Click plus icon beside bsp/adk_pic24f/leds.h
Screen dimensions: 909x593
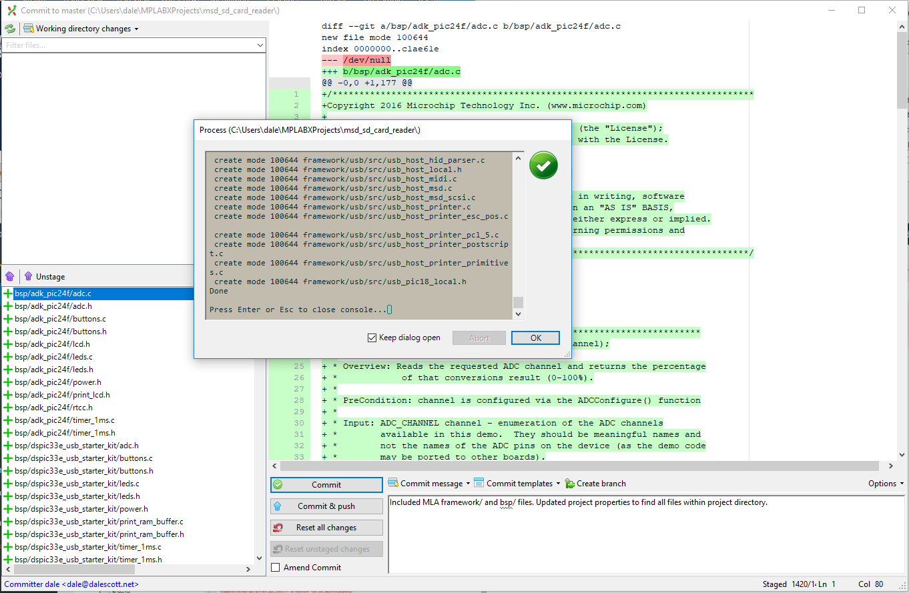tap(8, 370)
